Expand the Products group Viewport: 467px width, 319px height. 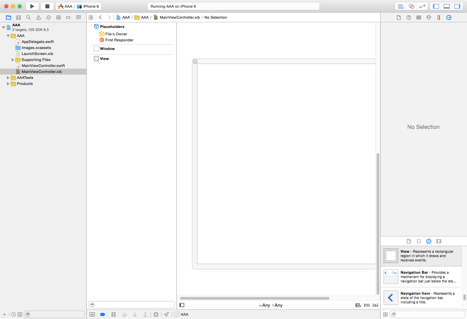coord(8,84)
